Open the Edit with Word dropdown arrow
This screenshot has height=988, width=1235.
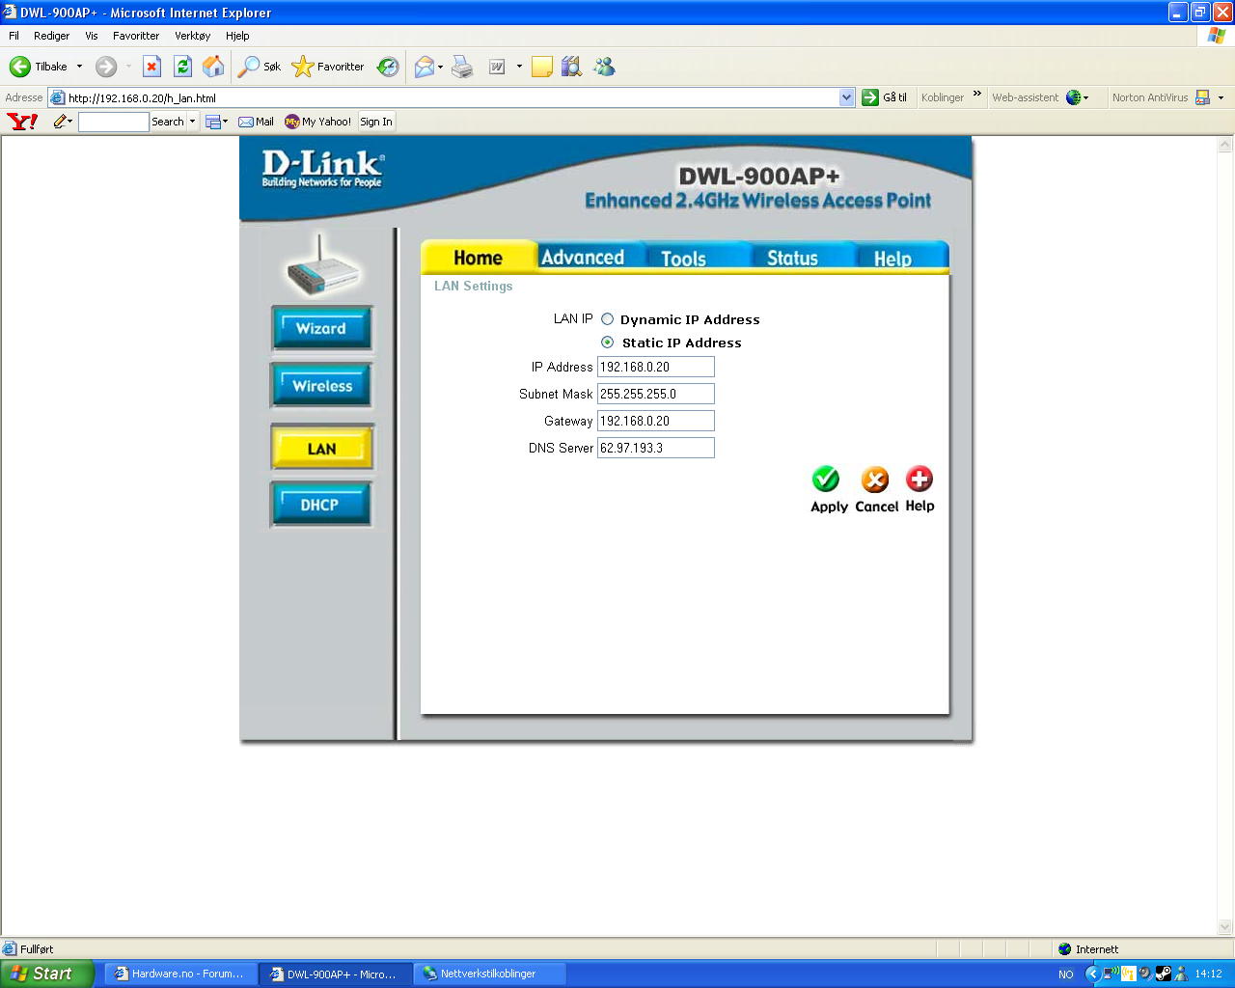tap(519, 67)
